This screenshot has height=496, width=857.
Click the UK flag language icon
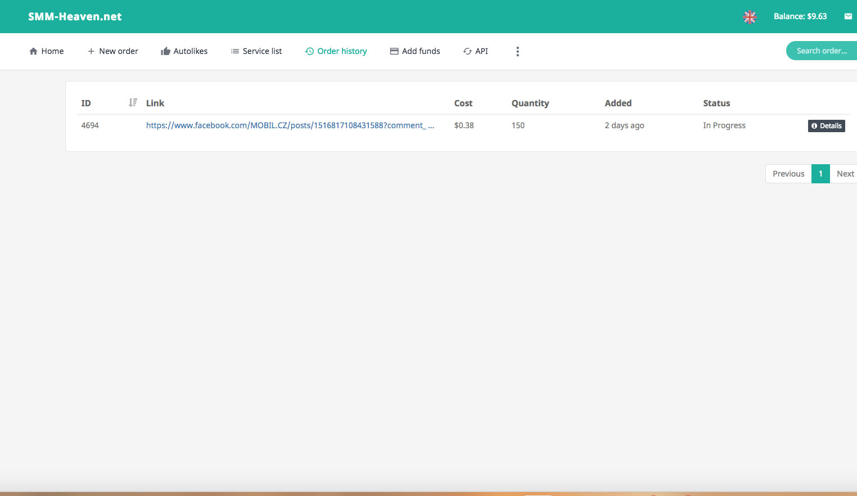tap(750, 17)
